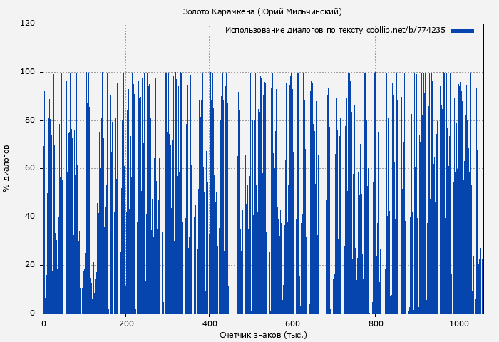The width and height of the screenshot is (499, 342).
Task: Click the 1000 x-axis tick label
Action: point(458,323)
